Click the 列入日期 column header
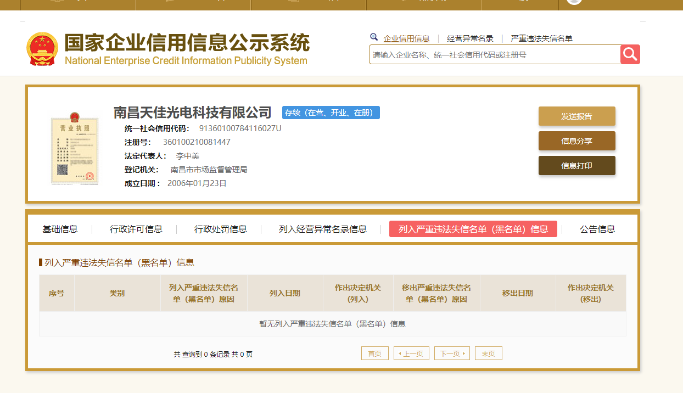This screenshot has height=393, width=683. coord(285,293)
